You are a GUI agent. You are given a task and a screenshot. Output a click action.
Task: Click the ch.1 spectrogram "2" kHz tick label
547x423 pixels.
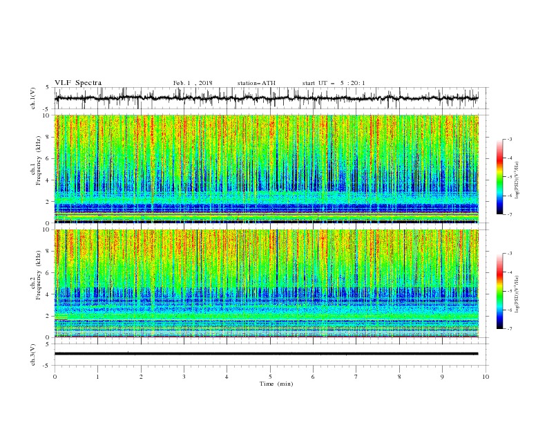[x=48, y=202]
